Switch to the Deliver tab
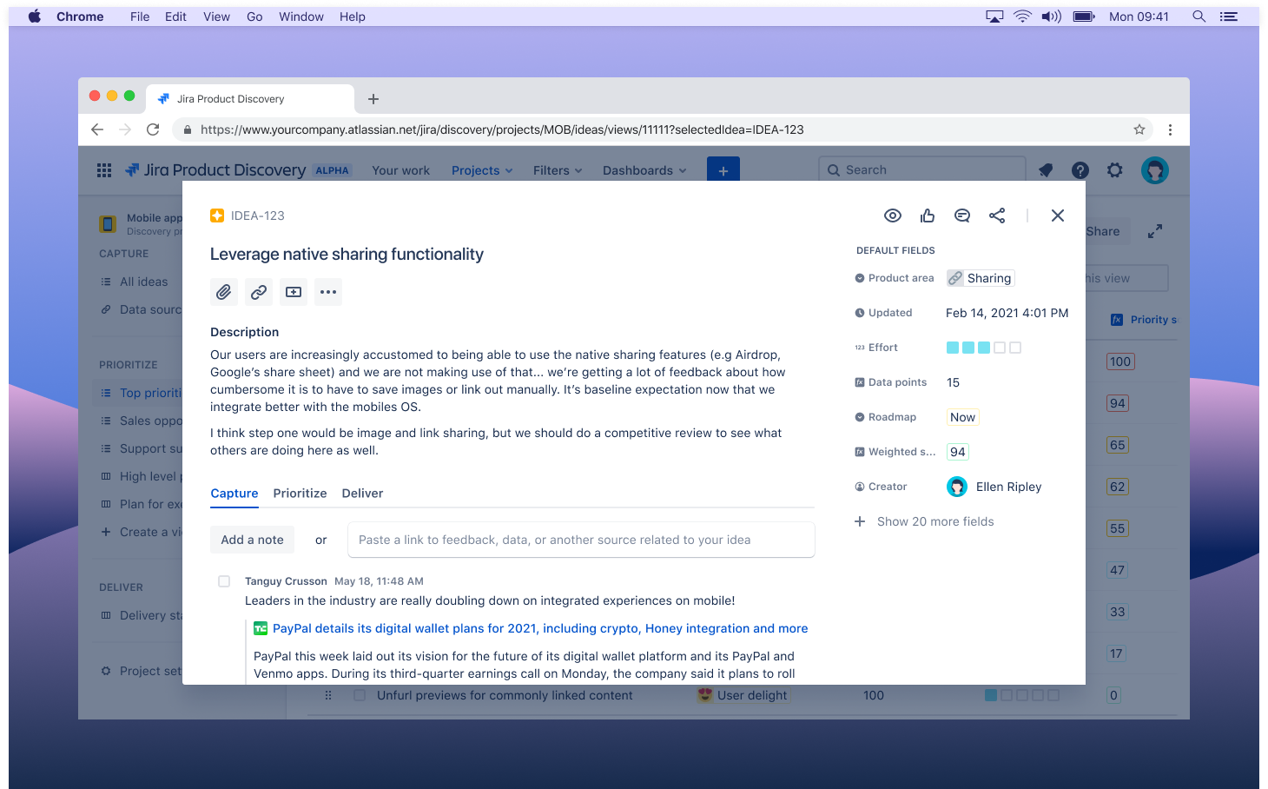1268x789 pixels. [x=362, y=493]
